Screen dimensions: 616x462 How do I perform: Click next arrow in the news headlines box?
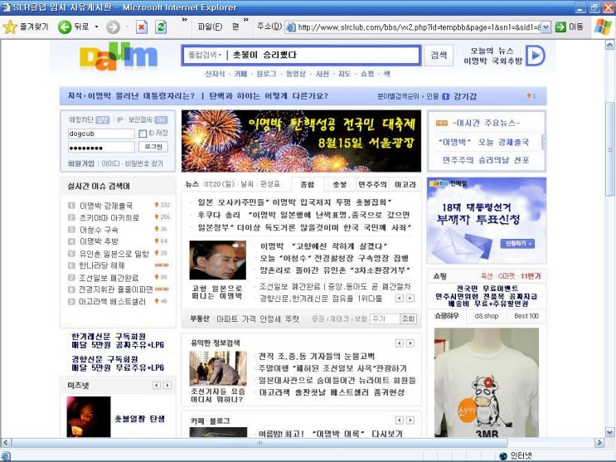410,299
